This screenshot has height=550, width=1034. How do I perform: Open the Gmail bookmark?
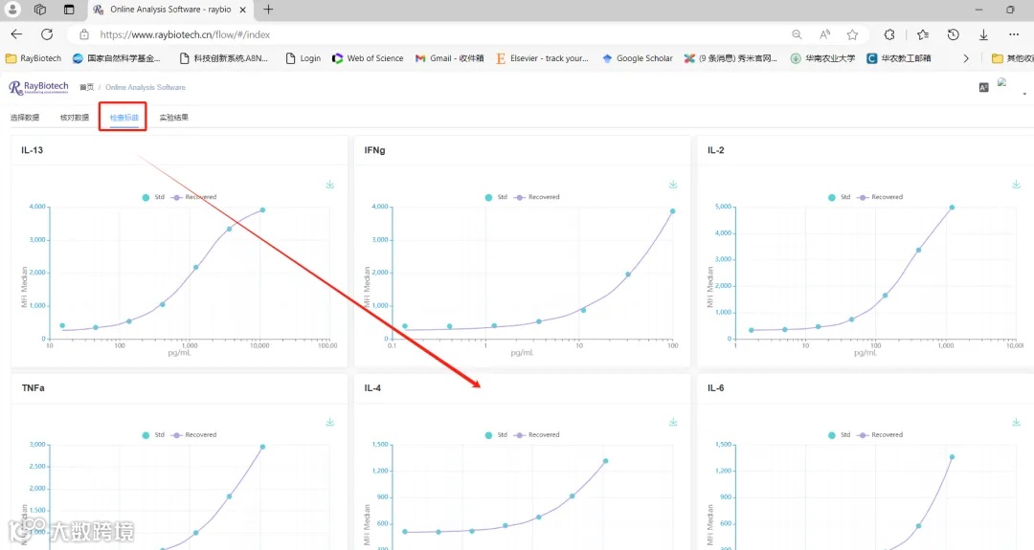(450, 58)
